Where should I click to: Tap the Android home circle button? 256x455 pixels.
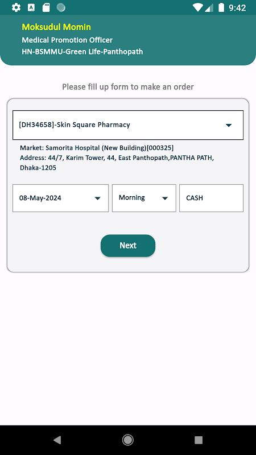coord(127,440)
